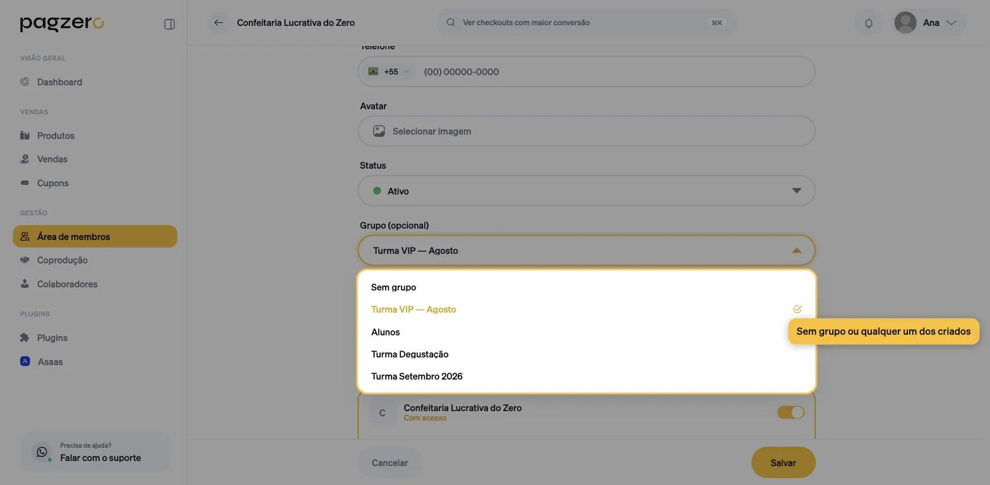Open Área de membros section
The height and width of the screenshot is (485, 990).
click(95, 236)
